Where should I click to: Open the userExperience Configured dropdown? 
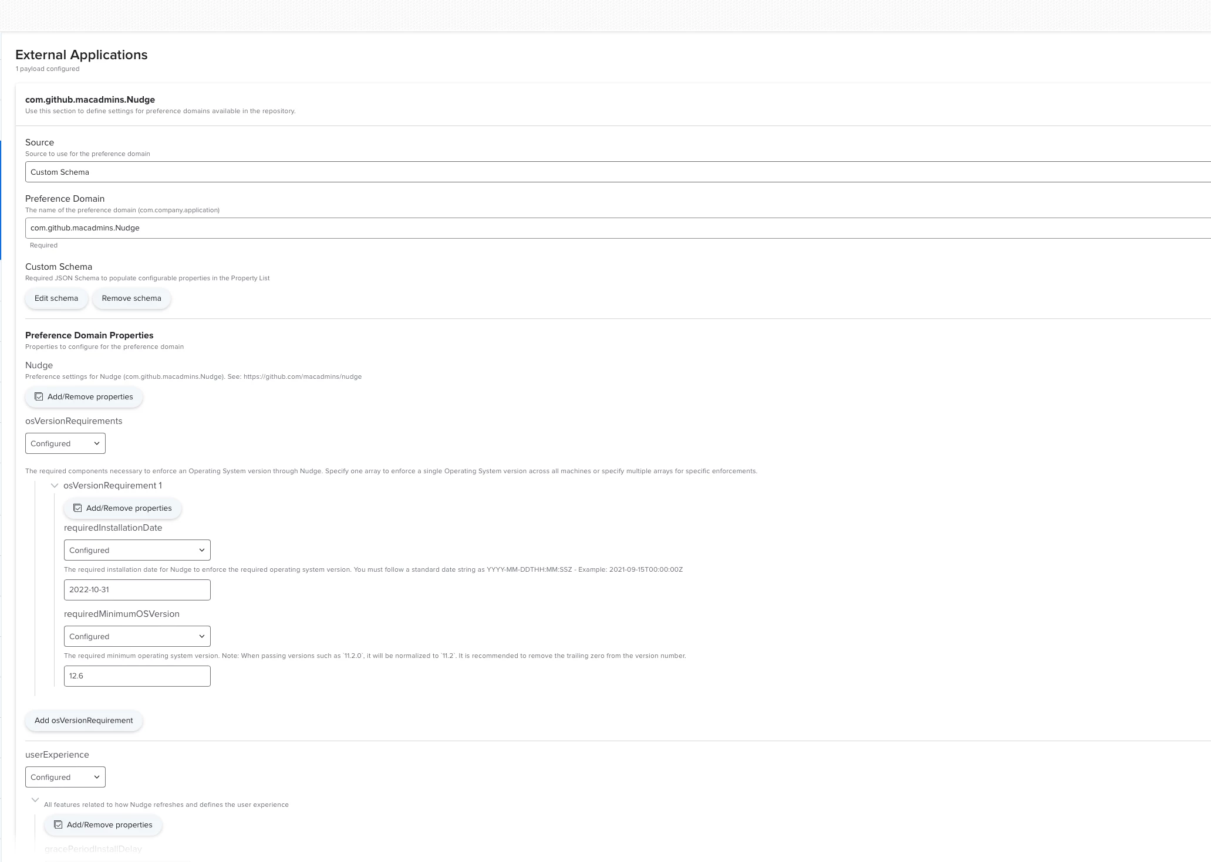65,777
